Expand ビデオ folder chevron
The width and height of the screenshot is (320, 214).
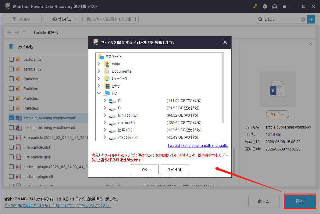coord(99,86)
